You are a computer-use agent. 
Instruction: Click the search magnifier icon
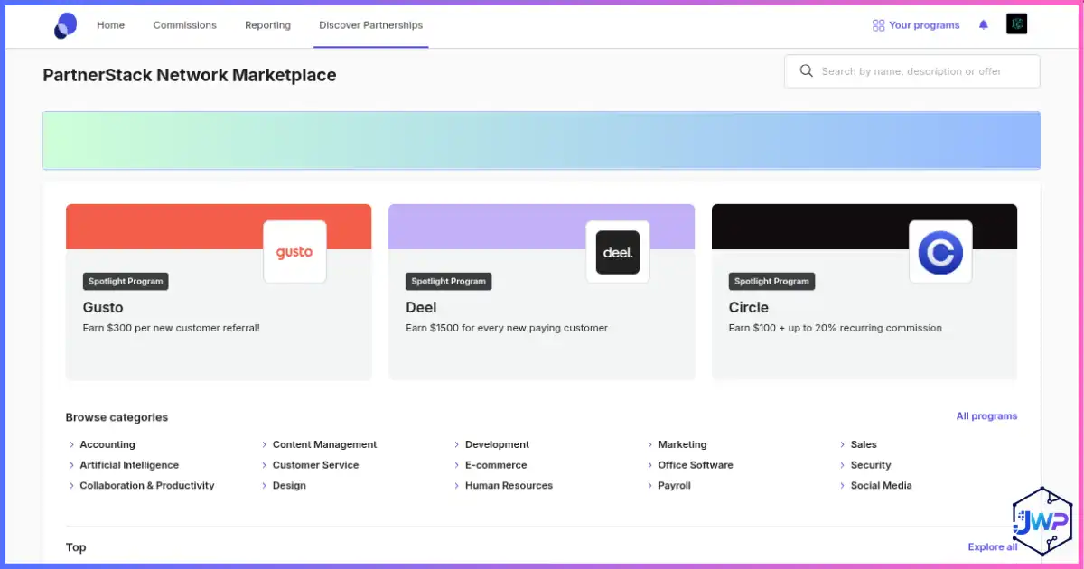point(807,71)
